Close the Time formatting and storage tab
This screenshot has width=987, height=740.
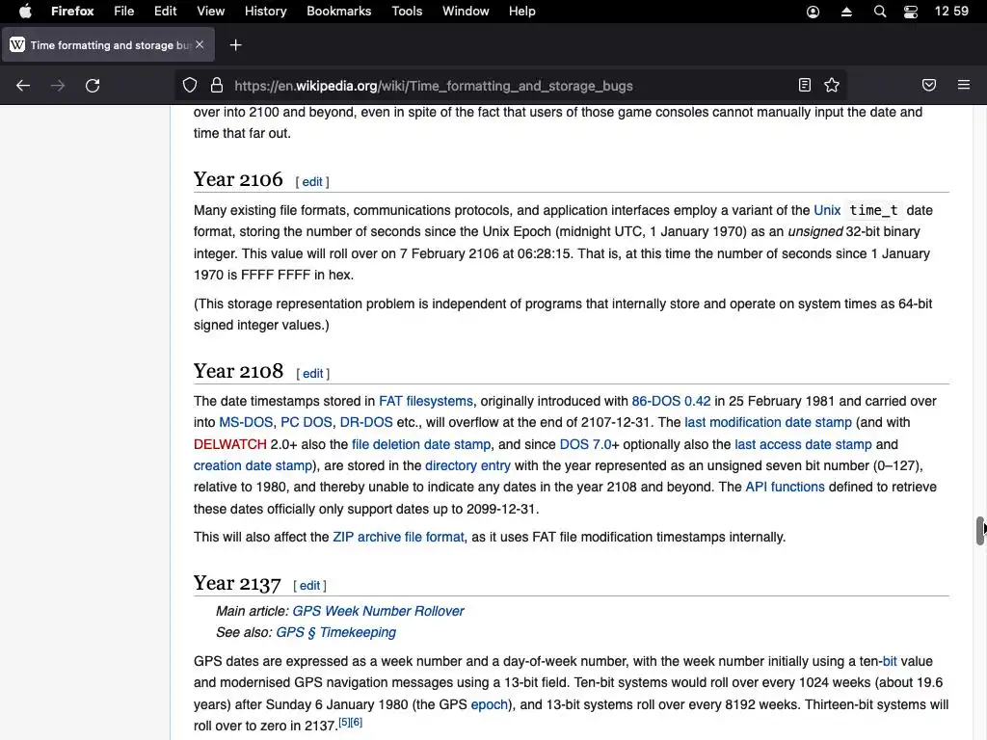click(200, 44)
